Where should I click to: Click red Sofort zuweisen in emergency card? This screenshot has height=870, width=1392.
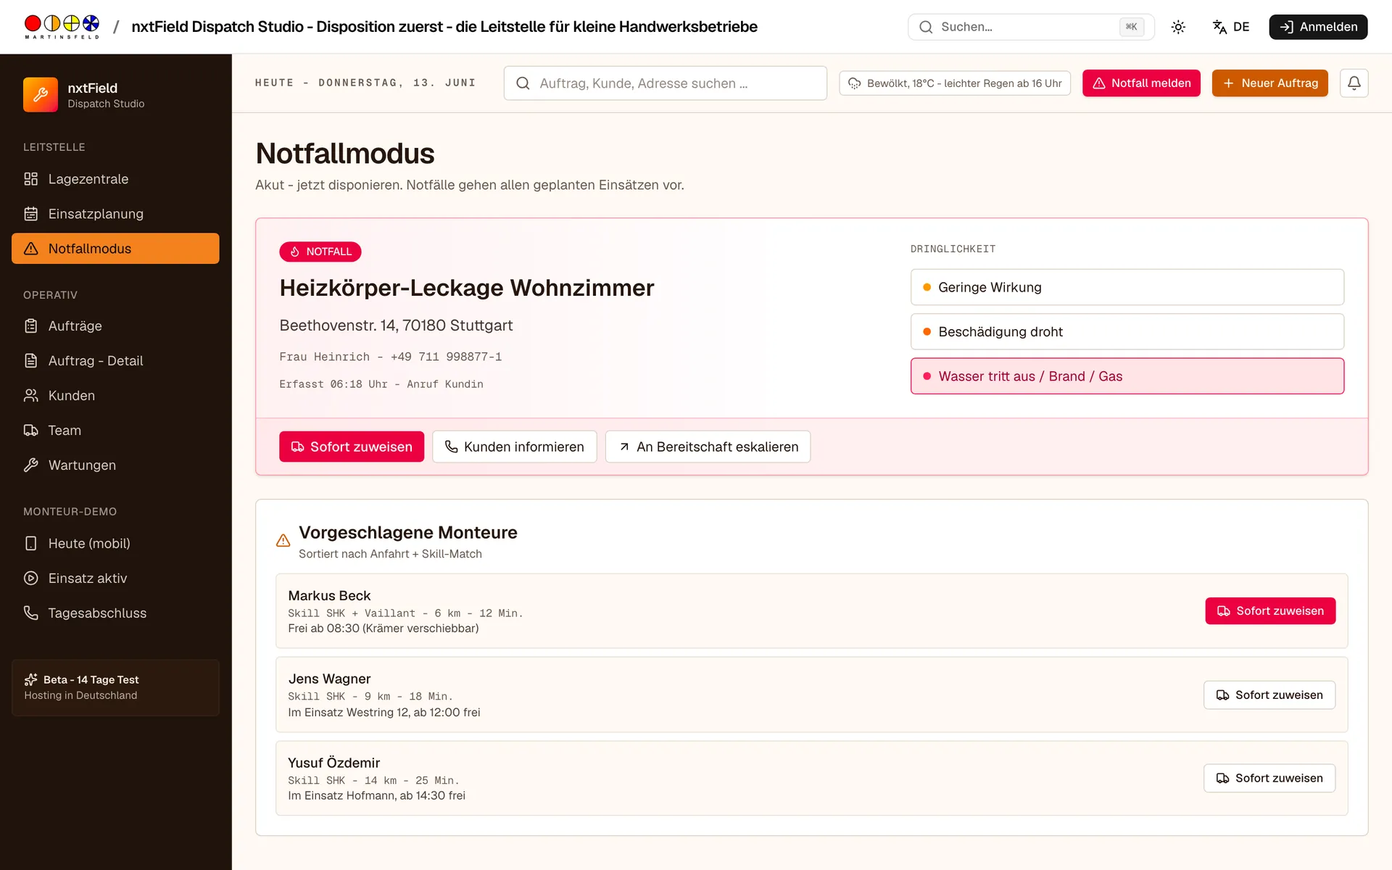coord(352,447)
